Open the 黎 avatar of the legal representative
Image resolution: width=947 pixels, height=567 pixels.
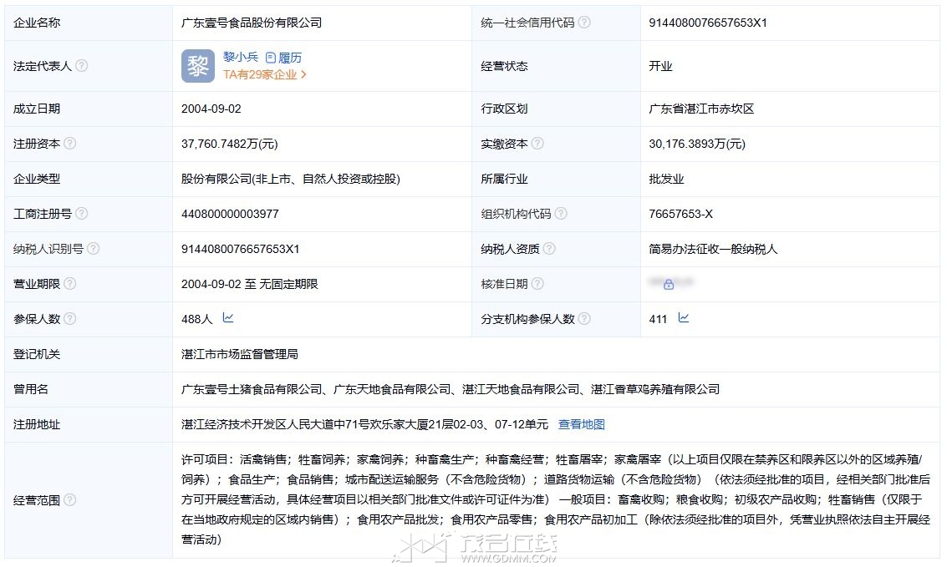tap(197, 66)
